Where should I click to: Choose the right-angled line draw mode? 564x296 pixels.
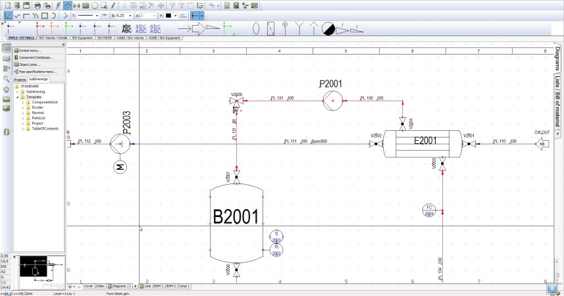(x=26, y=16)
